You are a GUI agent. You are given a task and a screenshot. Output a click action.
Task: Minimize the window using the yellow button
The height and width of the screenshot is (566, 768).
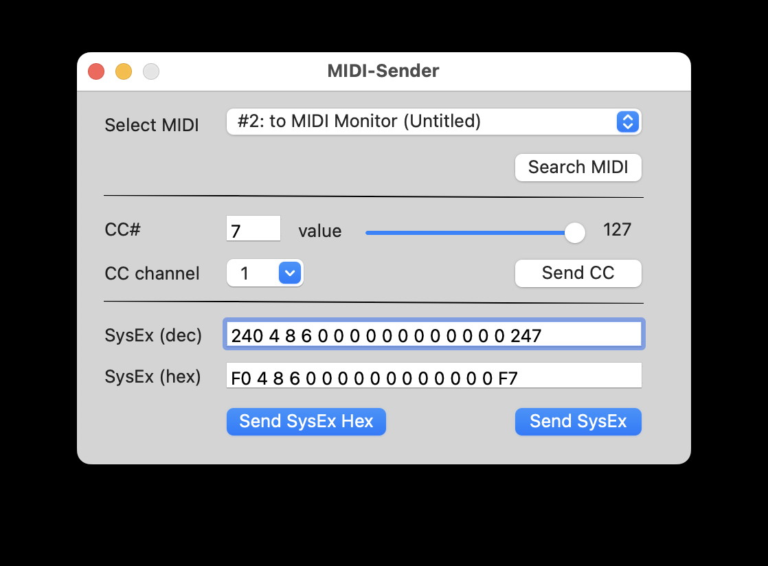(124, 71)
